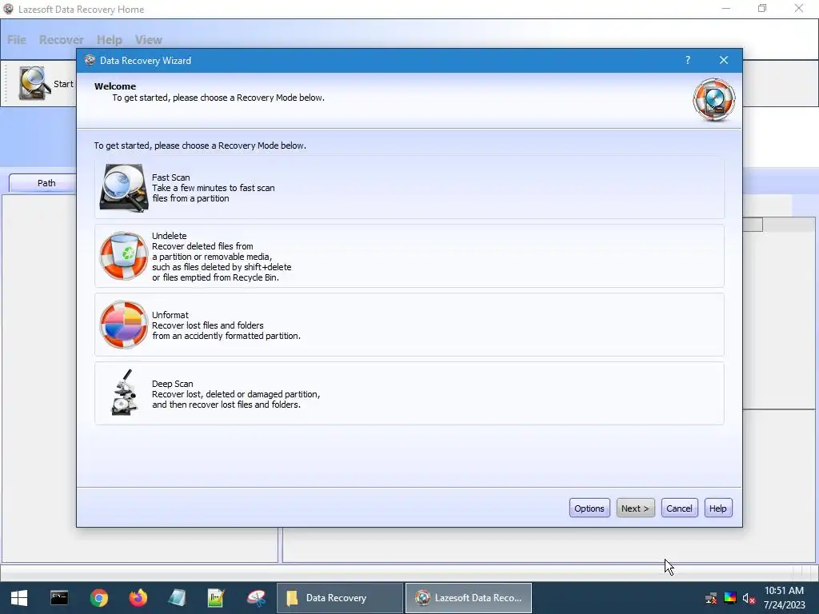Close the Data Recovery Wizard dialog
Screen dimensions: 819x614
point(723,60)
